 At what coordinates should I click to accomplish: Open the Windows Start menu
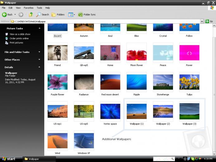click(x=8, y=159)
